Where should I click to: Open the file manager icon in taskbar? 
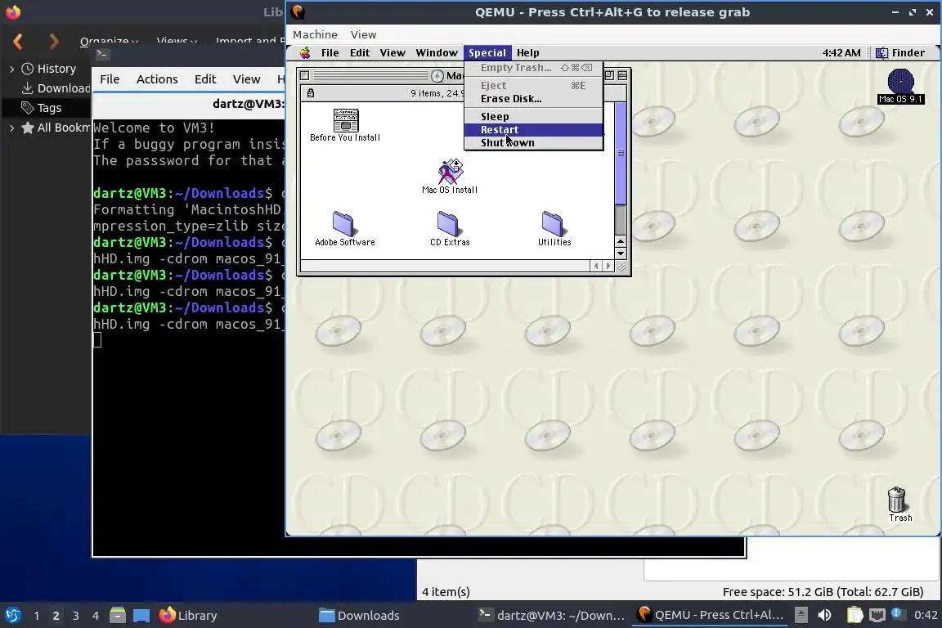pyautogui.click(x=118, y=616)
